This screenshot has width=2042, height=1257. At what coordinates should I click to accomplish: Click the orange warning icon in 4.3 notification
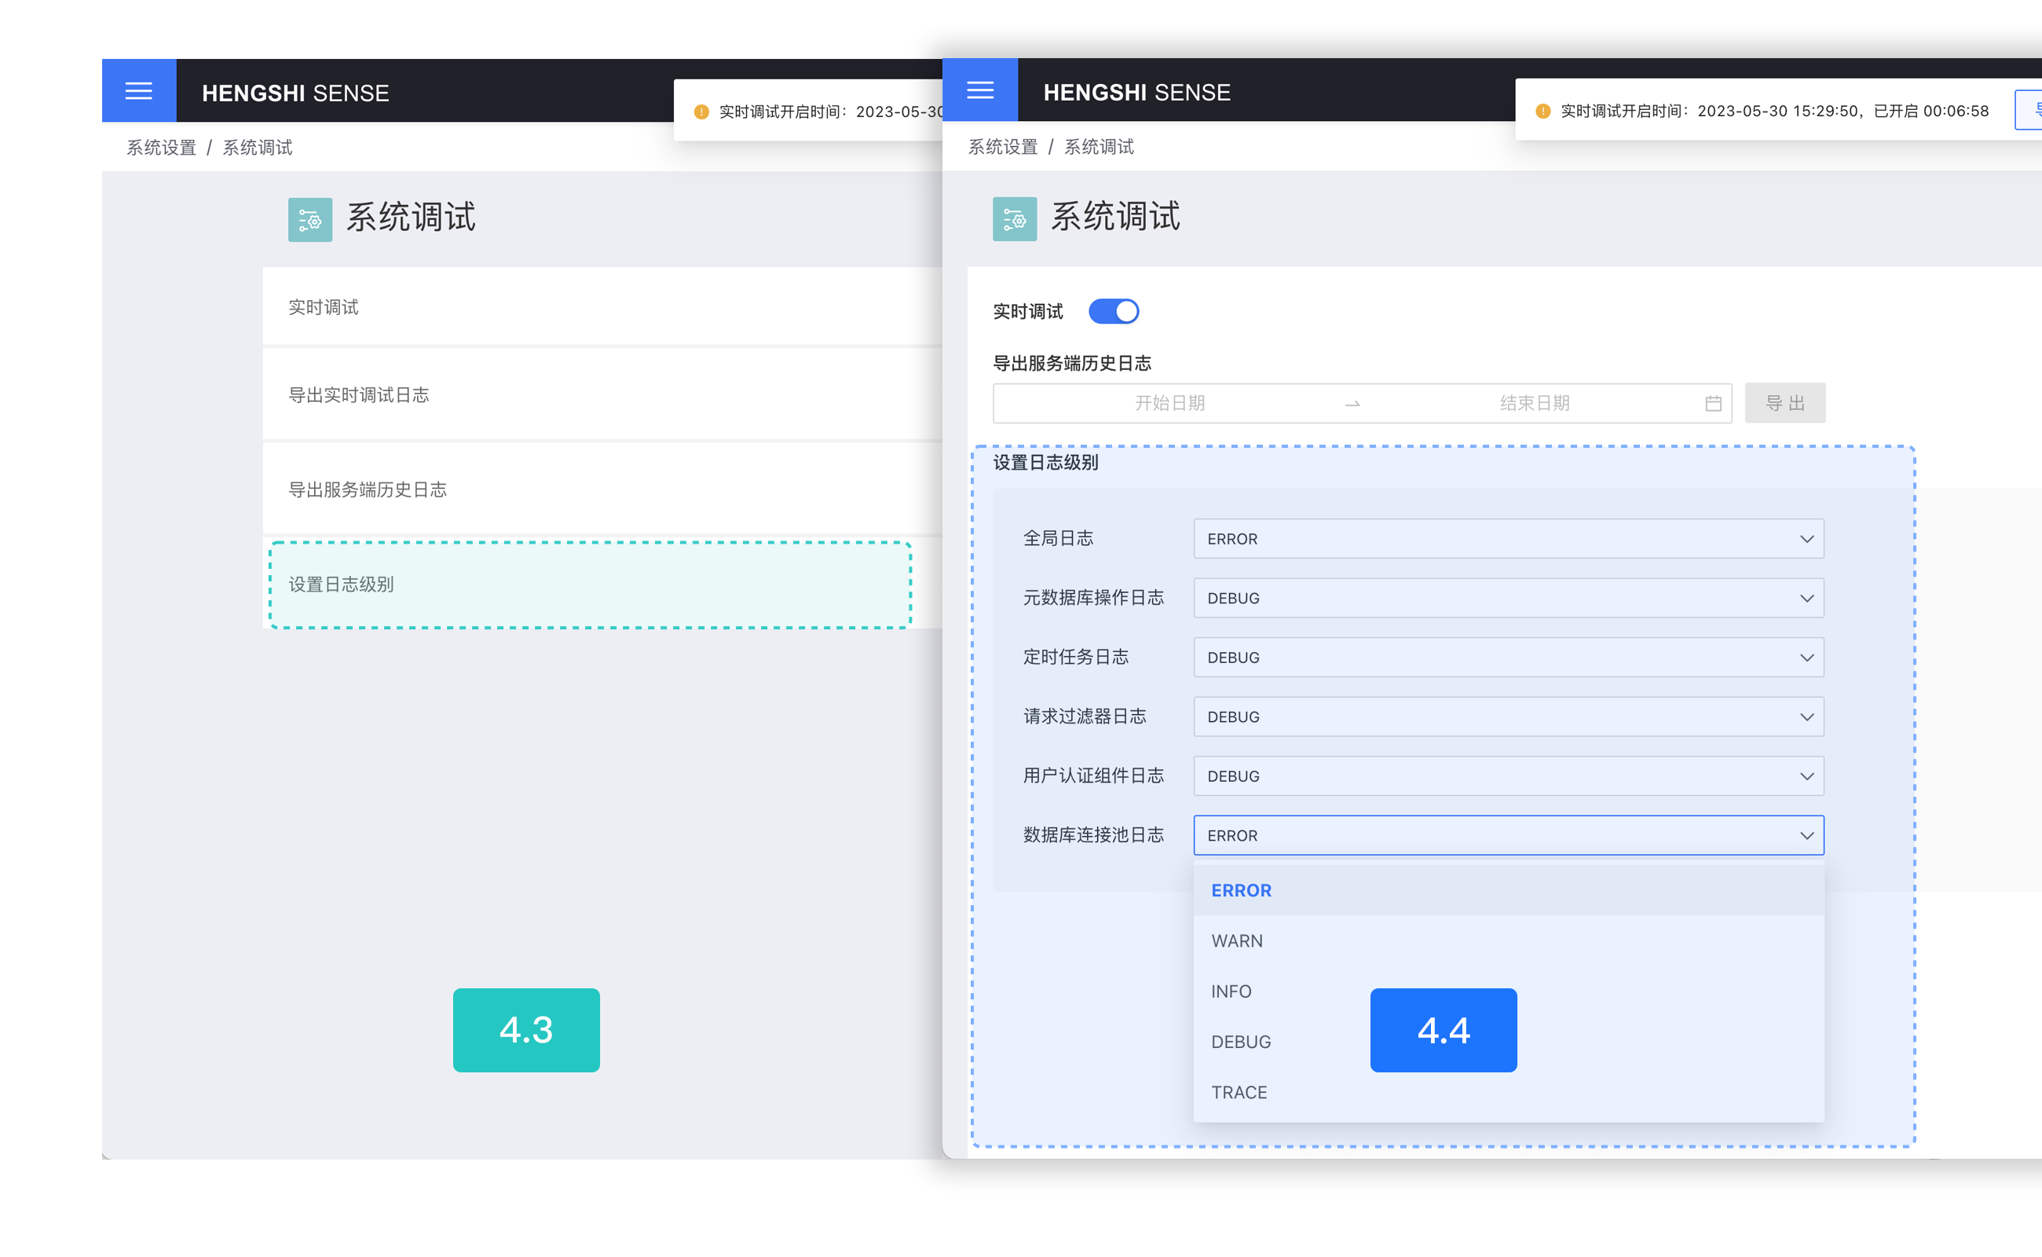coord(701,112)
